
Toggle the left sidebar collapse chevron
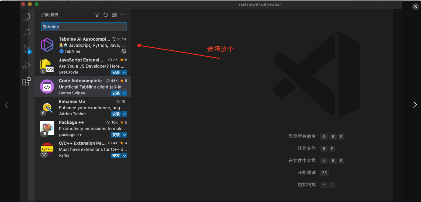pyautogui.click(x=6, y=105)
